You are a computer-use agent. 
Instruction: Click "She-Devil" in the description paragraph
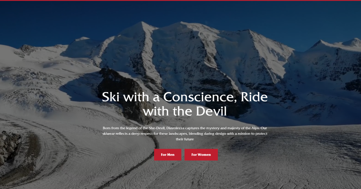point(156,128)
